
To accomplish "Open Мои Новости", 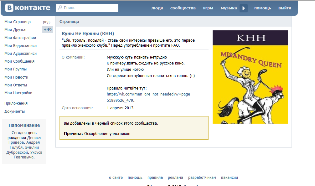I will click(x=16, y=77).
